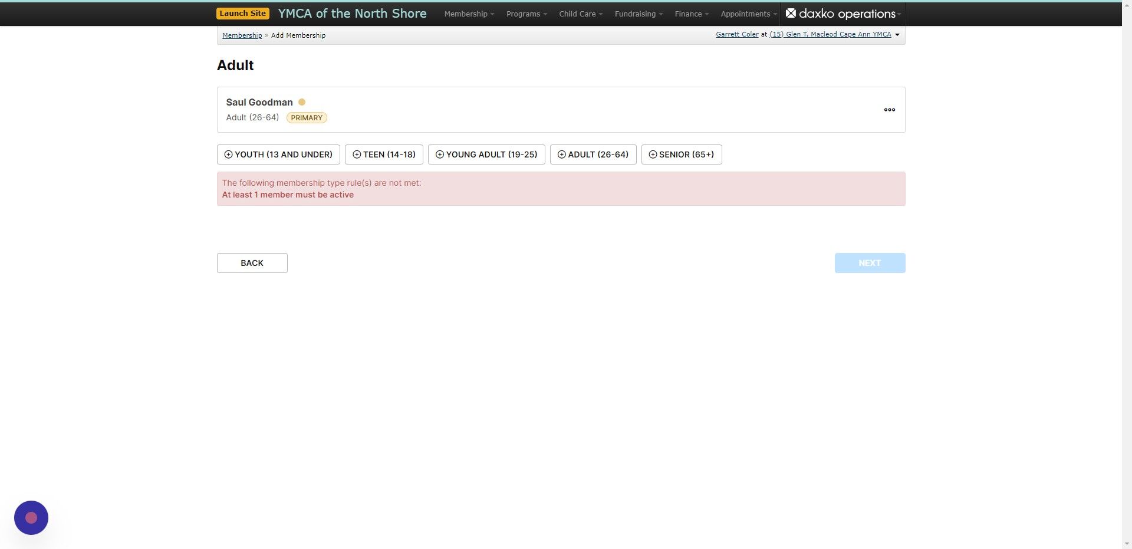Click the Launch Site button
Image resolution: width=1132 pixels, height=549 pixels.
tap(243, 14)
